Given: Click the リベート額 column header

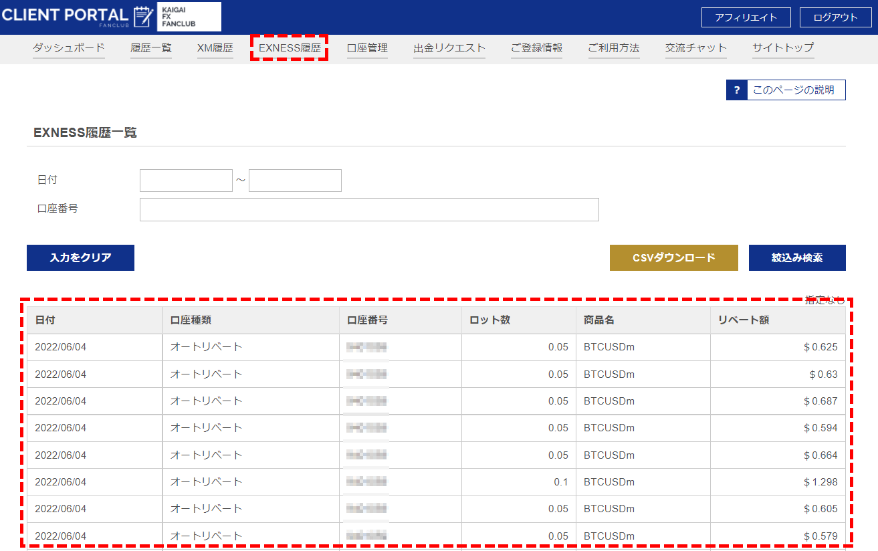Looking at the screenshot, I should tap(778, 320).
